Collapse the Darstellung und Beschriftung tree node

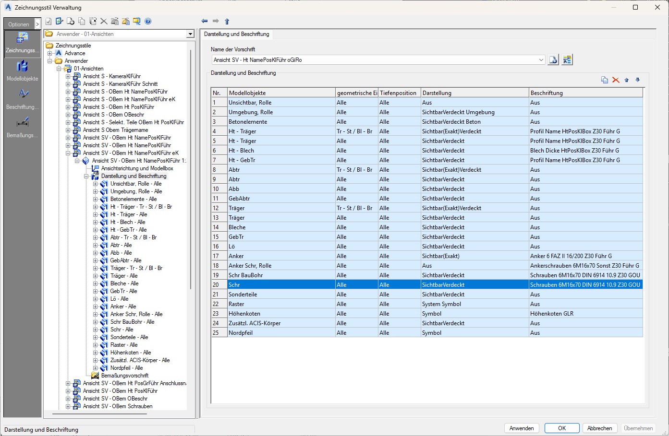pyautogui.click(x=86, y=176)
